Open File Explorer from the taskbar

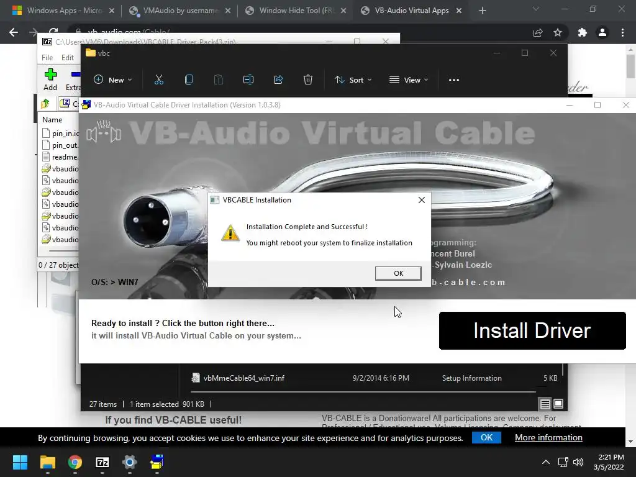coord(47,462)
